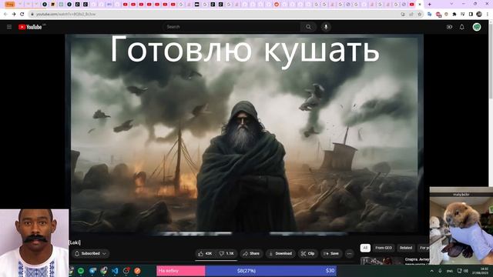Reload the page with the refresh icon
This screenshot has width=493, height=277.
tap(22, 14)
